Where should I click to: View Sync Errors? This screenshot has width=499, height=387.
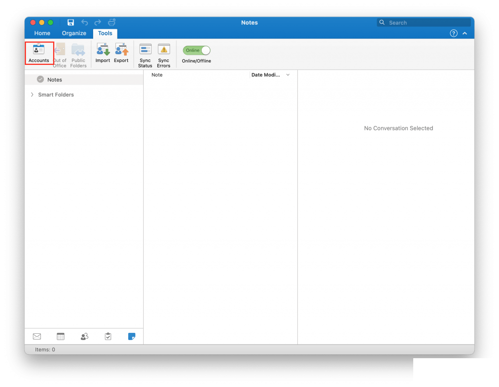[x=163, y=53]
